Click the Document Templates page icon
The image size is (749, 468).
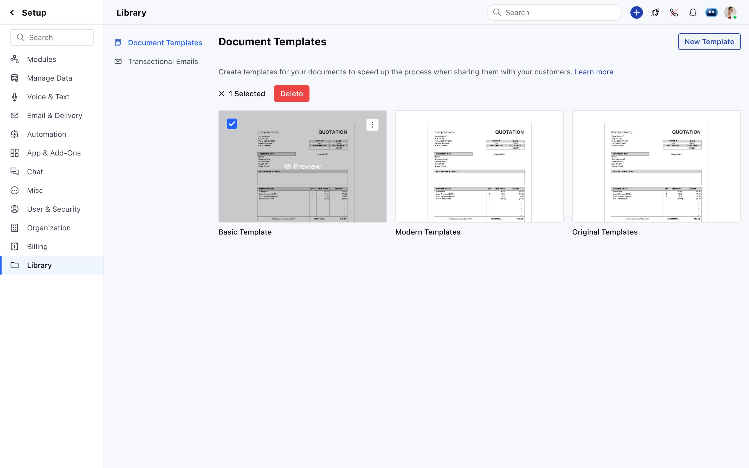pos(118,42)
